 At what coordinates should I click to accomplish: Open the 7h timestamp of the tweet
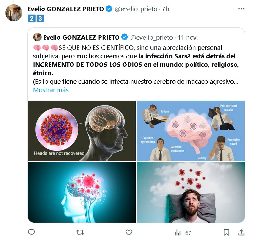click(x=165, y=9)
